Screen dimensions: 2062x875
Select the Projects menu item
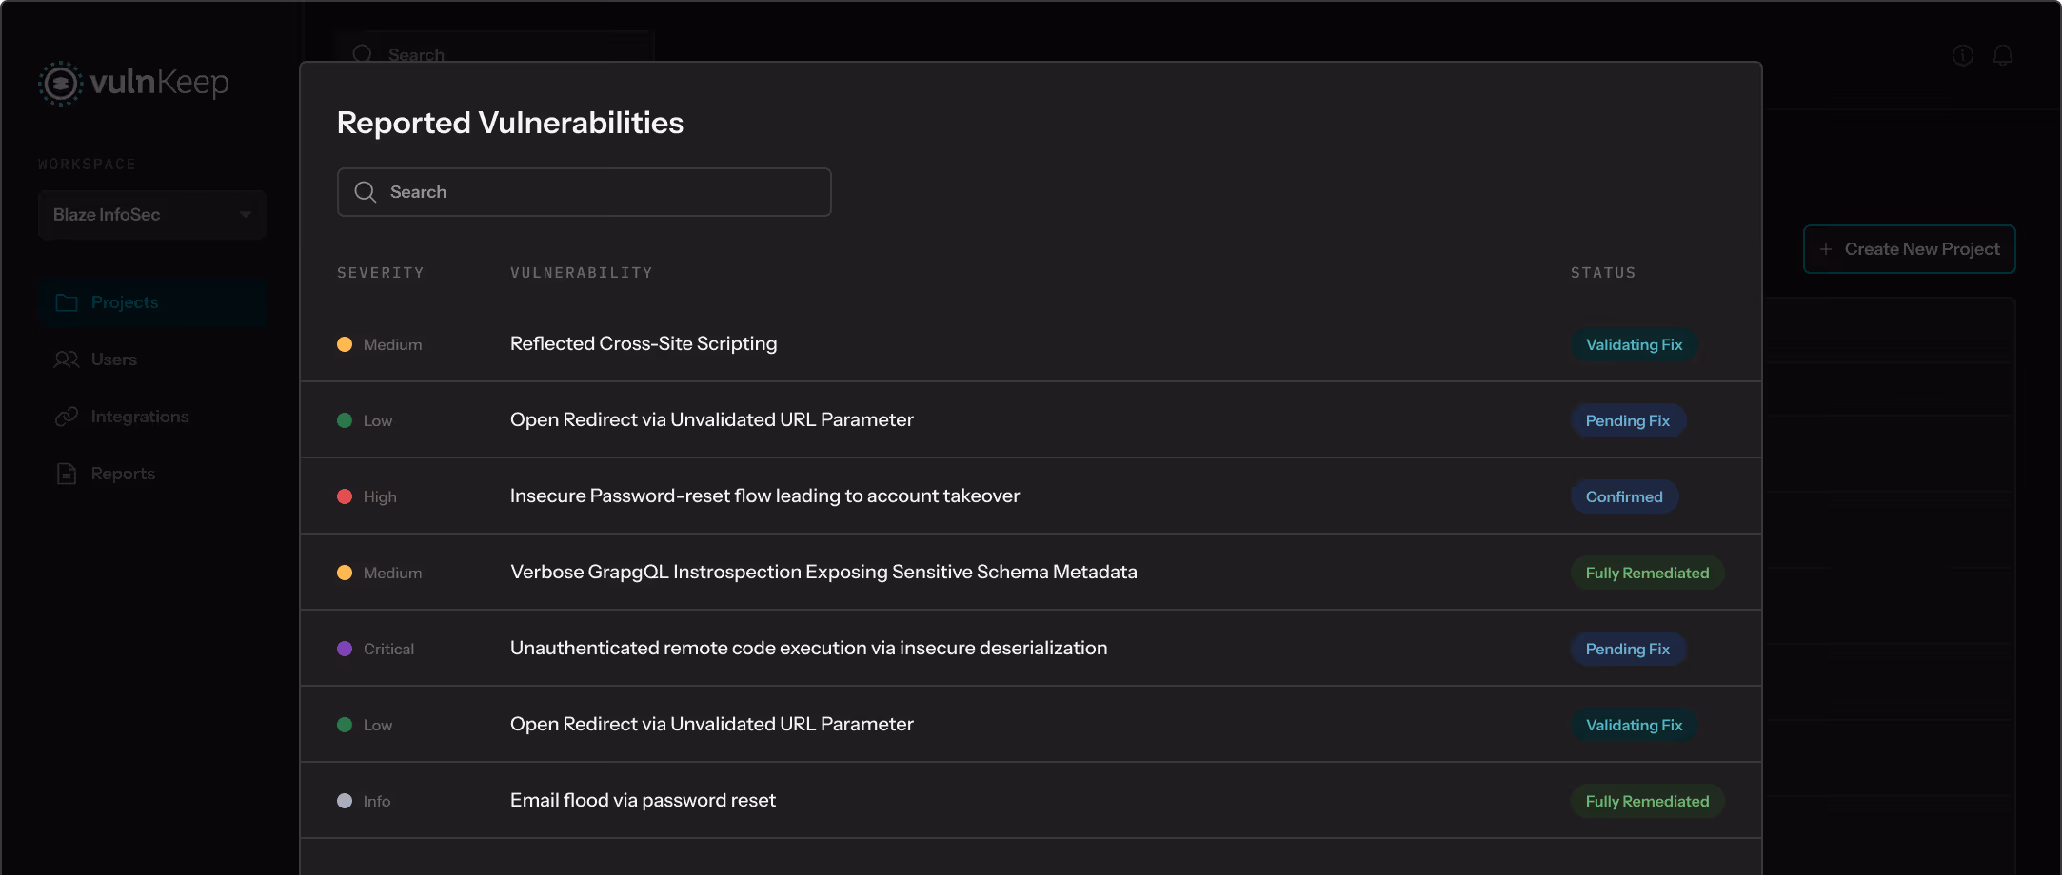coord(152,302)
